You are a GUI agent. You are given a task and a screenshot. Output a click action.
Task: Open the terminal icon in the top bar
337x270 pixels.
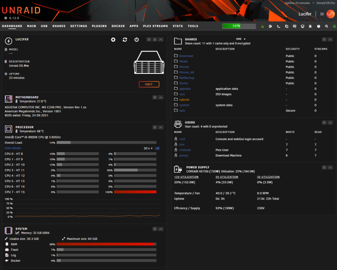(x=278, y=26)
